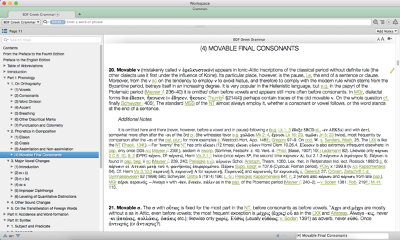Select (4) Accent in the tree
This screenshot has width=400, height=240.
[x=23, y=107]
